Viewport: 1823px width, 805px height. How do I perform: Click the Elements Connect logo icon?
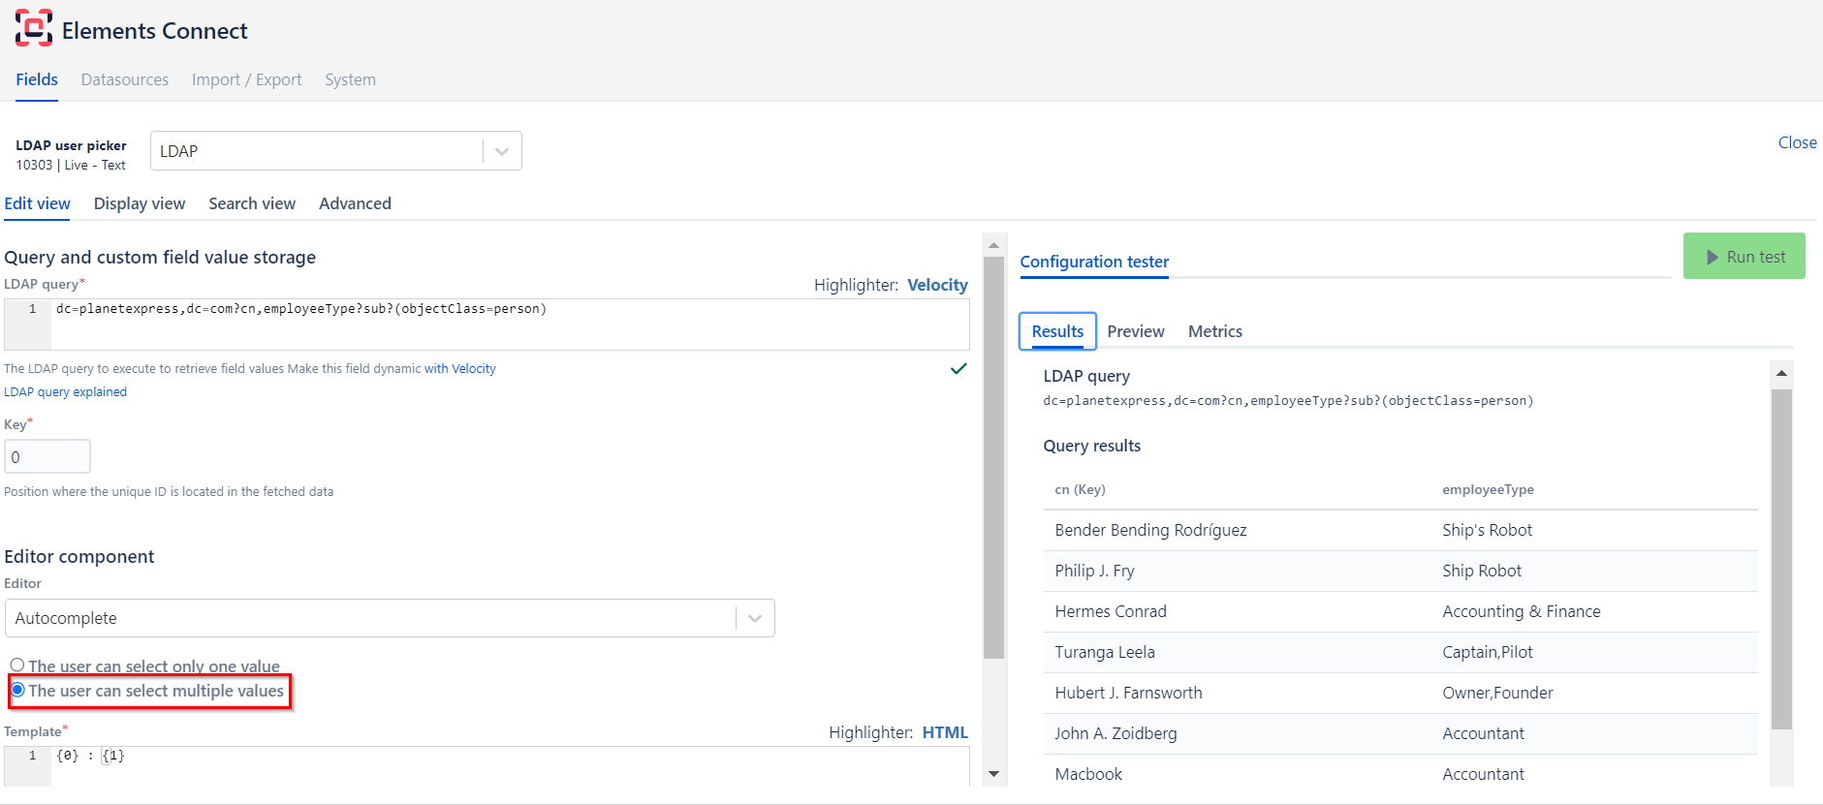(33, 29)
